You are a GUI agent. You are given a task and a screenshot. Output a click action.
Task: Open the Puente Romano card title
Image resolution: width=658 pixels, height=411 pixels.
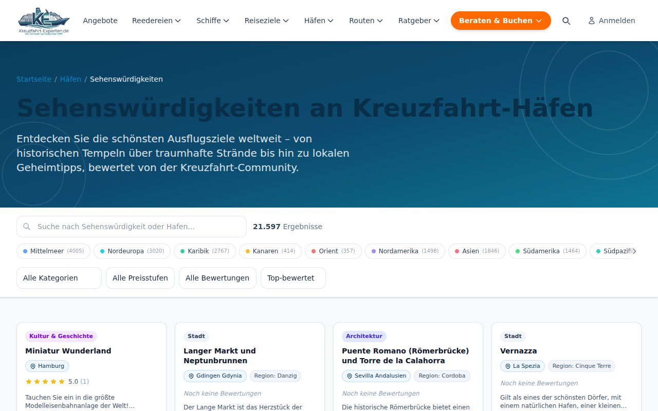pos(406,356)
